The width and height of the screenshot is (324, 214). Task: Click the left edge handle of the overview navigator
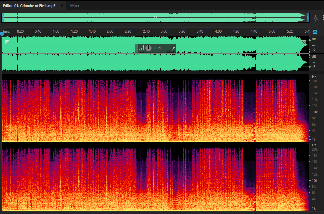tap(3, 18)
